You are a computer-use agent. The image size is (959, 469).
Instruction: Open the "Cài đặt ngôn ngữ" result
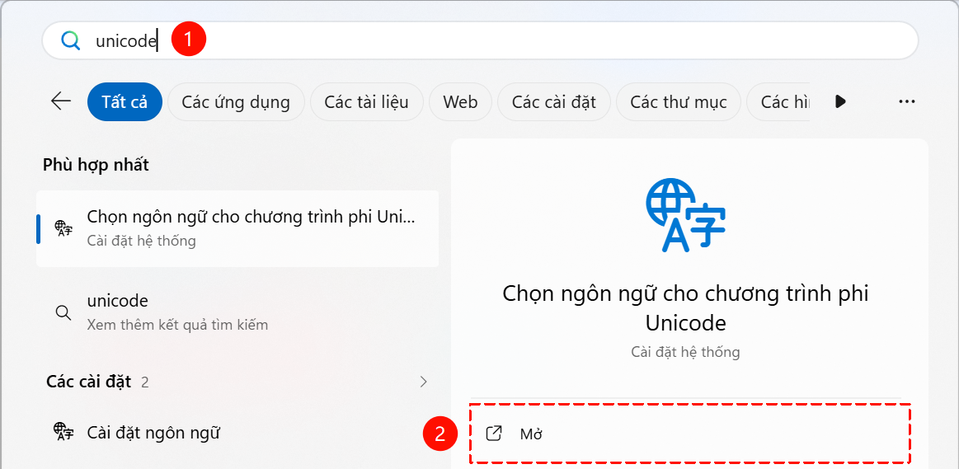coord(153,432)
